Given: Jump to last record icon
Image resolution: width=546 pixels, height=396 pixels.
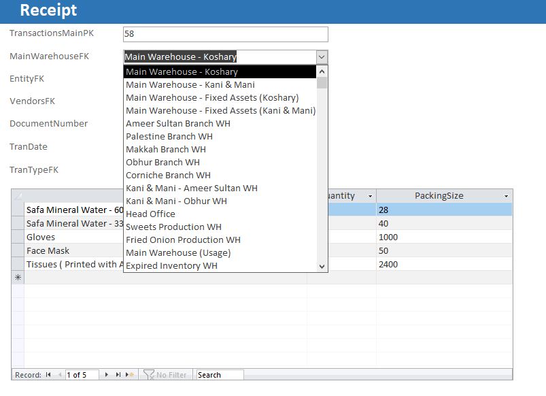Looking at the screenshot, I should click(x=118, y=375).
